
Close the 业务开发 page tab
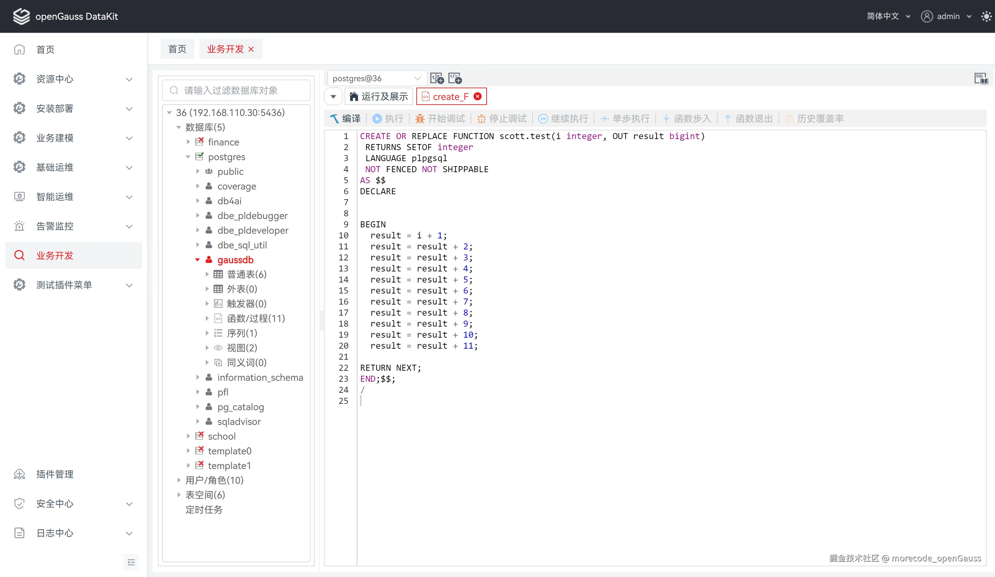251,49
